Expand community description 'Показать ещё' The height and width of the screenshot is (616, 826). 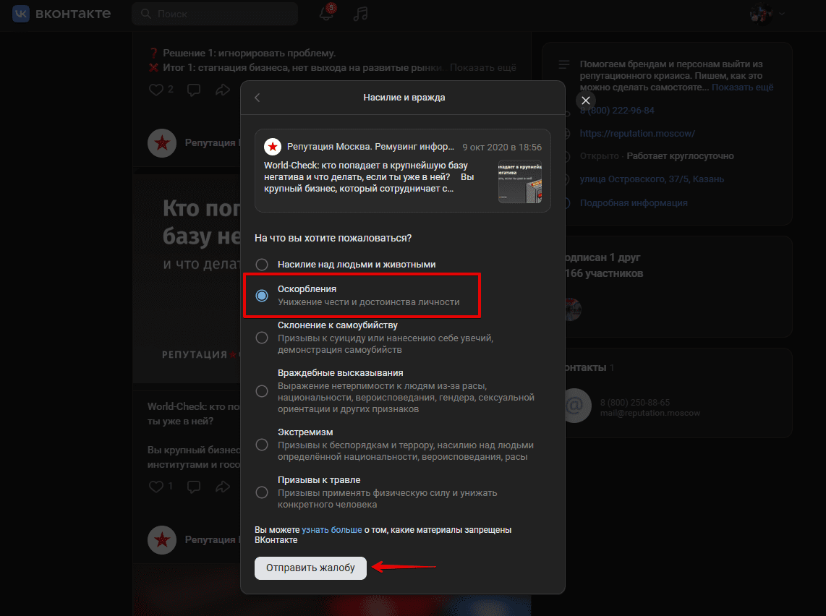coord(742,87)
